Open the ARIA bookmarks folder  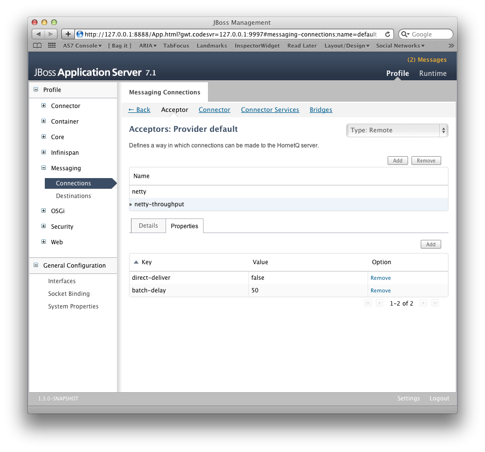148,46
